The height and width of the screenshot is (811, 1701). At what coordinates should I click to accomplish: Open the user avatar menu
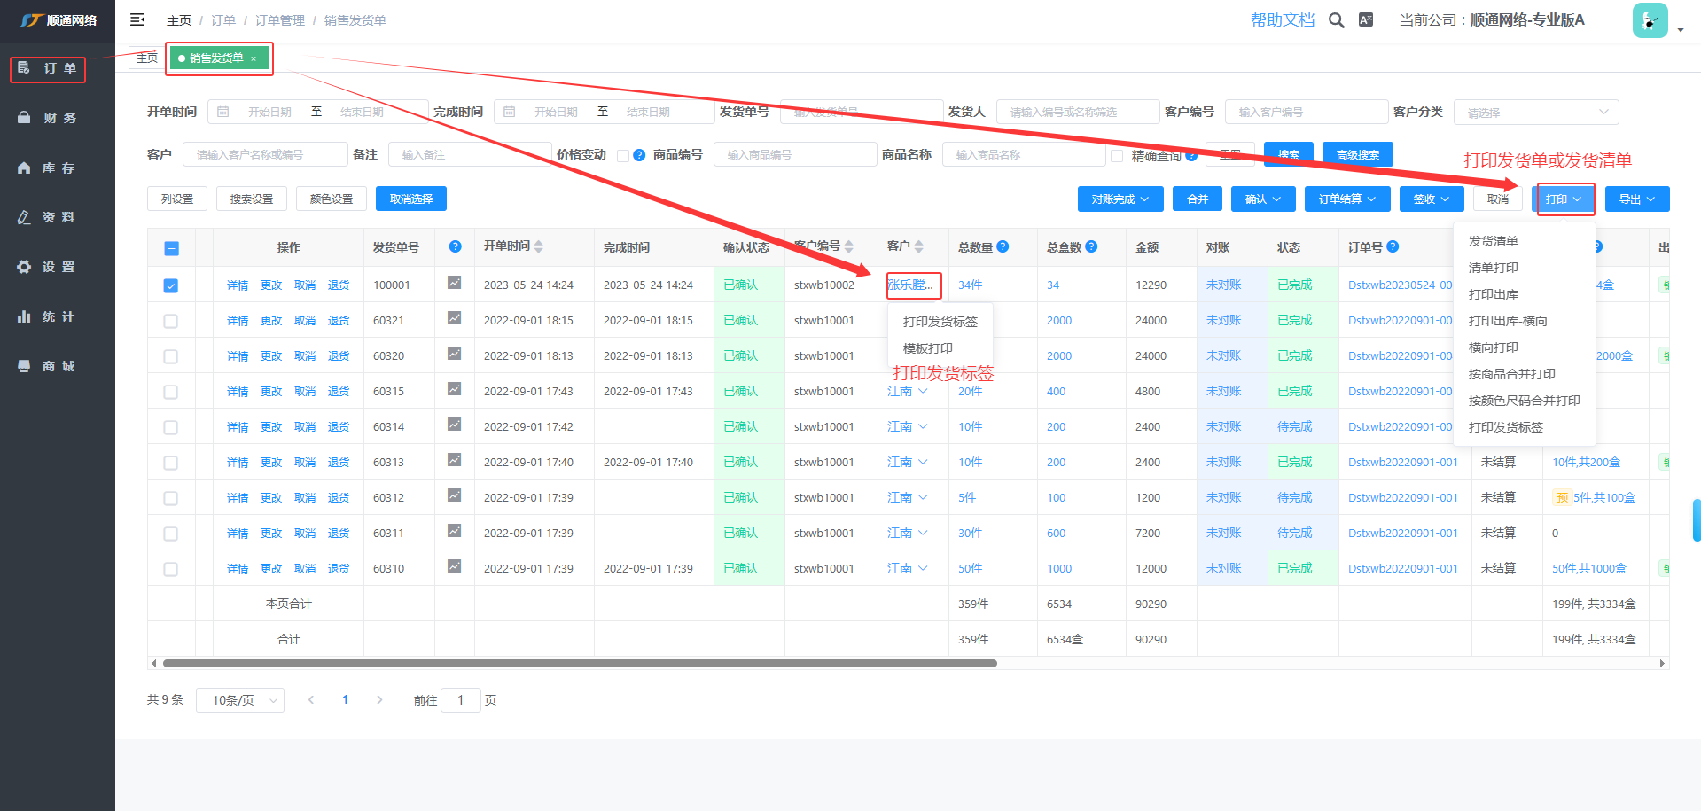[1650, 20]
